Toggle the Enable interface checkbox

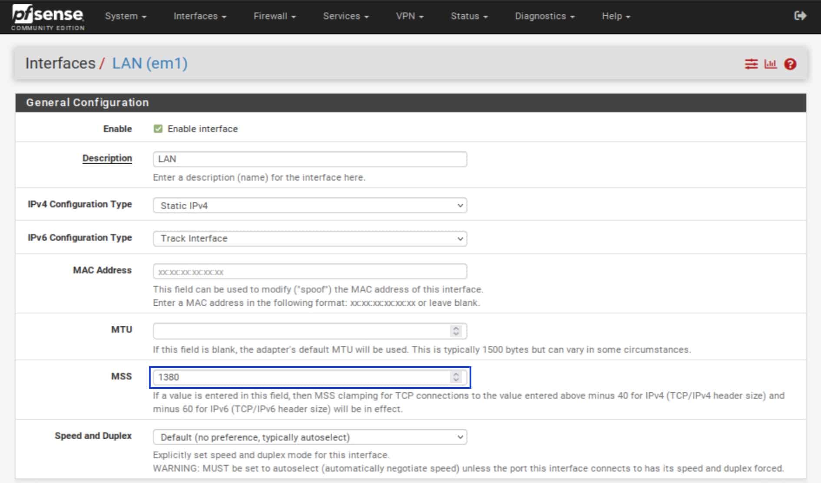click(x=158, y=129)
